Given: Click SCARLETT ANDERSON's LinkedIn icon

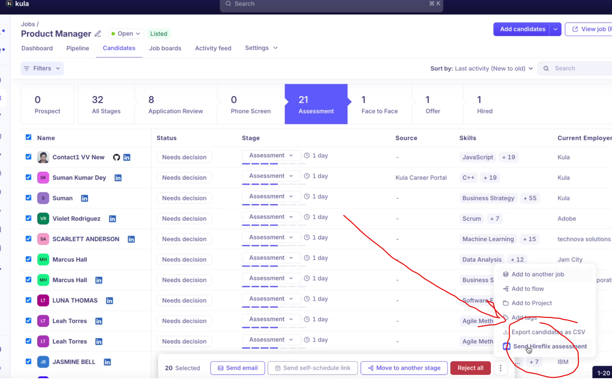Looking at the screenshot, I should click(131, 239).
